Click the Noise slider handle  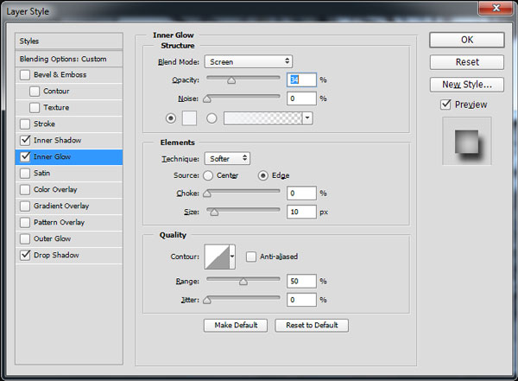pos(207,98)
